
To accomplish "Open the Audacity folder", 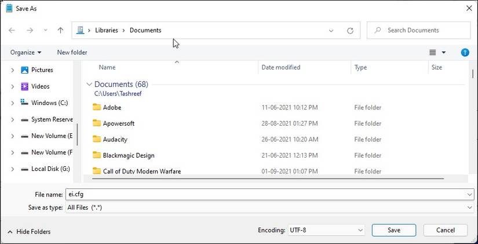I will pyautogui.click(x=115, y=139).
